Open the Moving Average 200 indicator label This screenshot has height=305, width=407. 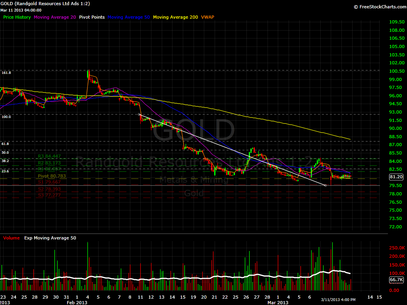coord(175,17)
